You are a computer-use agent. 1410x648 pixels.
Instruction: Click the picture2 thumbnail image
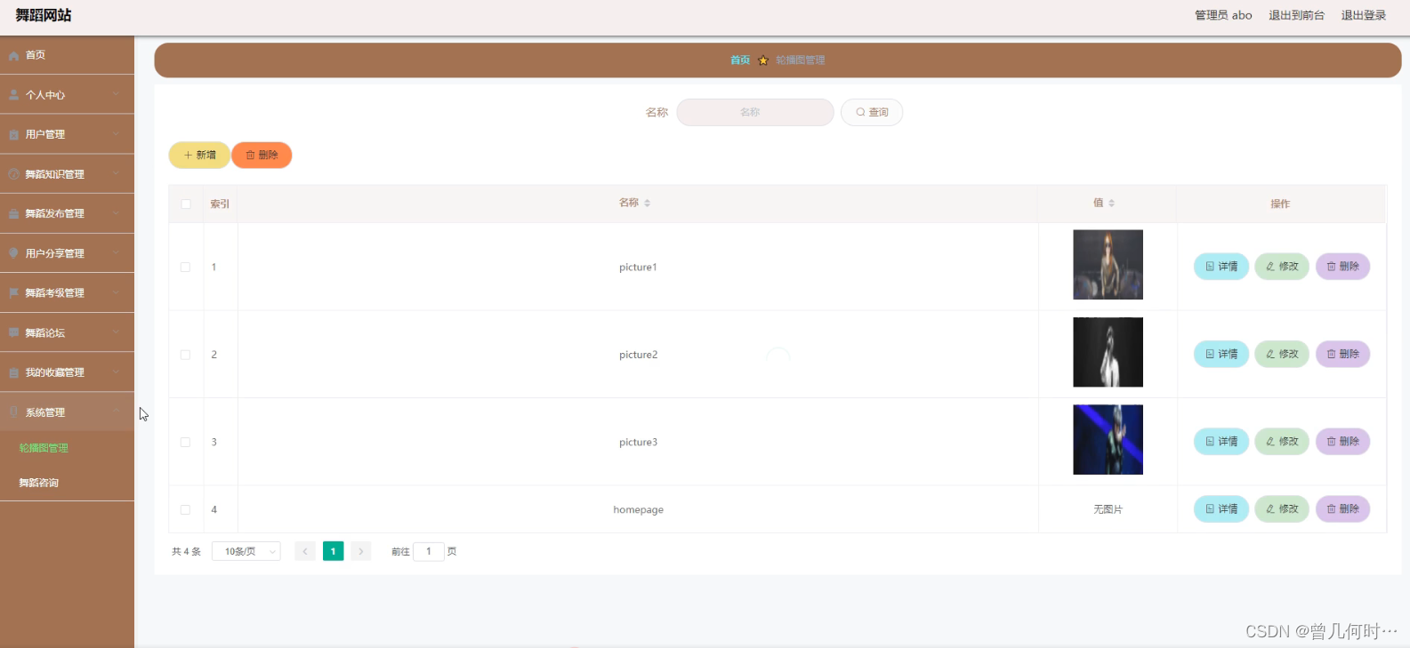tap(1108, 352)
